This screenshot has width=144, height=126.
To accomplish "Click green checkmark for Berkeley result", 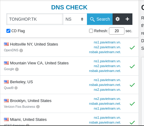I will [x=132, y=85].
